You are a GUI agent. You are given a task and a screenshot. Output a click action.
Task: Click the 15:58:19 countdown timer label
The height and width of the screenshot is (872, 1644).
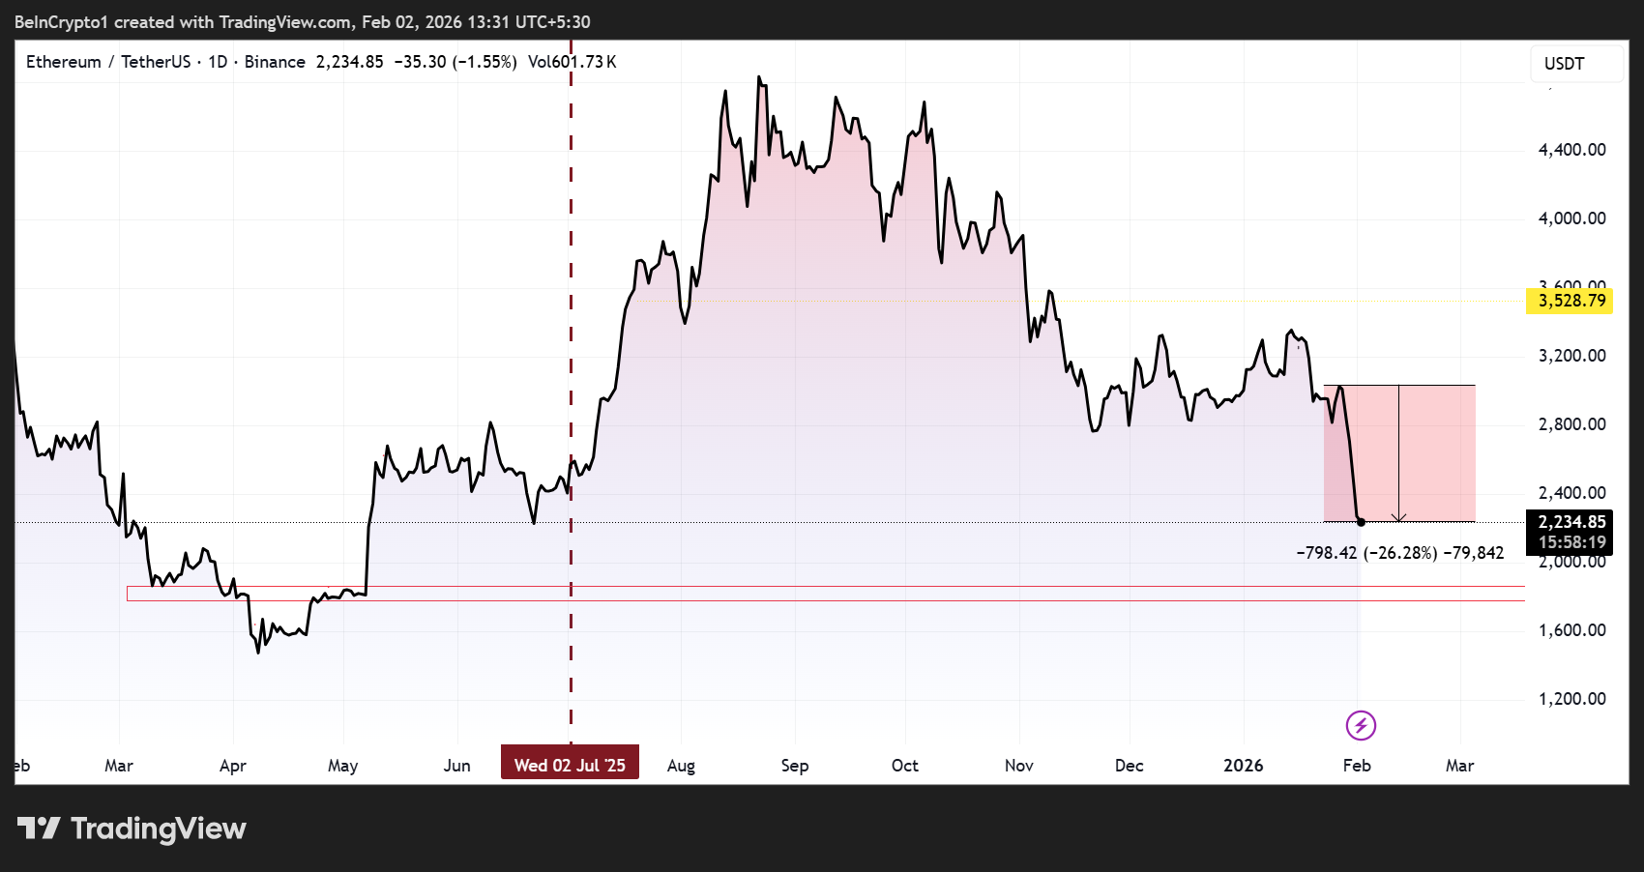pos(1571,543)
